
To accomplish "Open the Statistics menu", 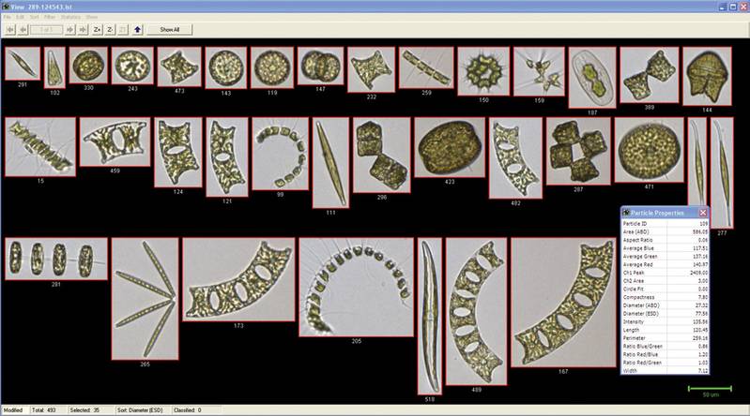I will [x=70, y=17].
